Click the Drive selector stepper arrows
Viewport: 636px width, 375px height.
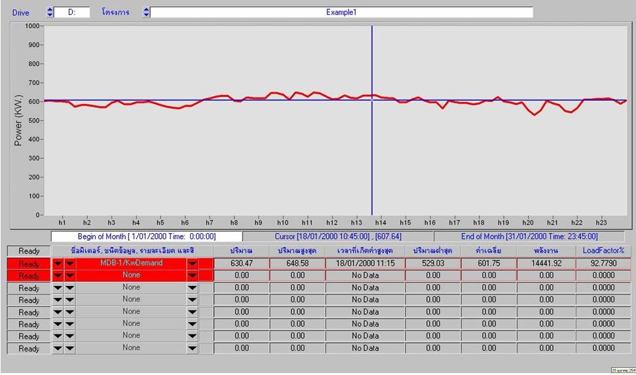50,12
